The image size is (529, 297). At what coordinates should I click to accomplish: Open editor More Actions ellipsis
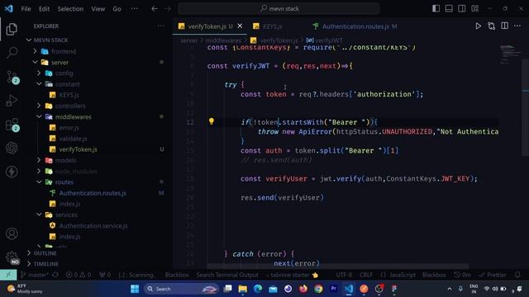pos(517,26)
